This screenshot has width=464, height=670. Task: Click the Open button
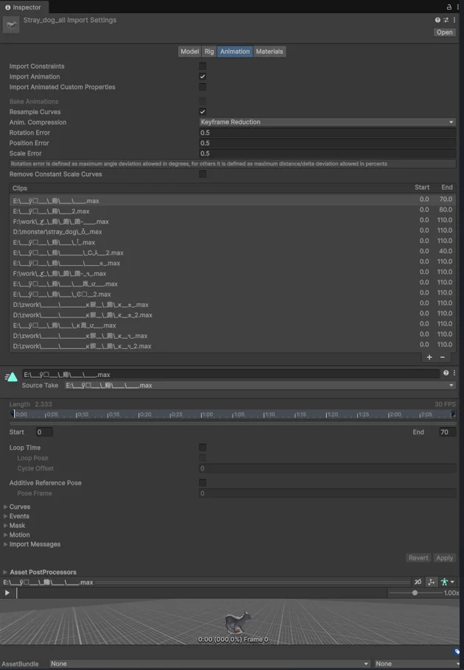point(444,32)
